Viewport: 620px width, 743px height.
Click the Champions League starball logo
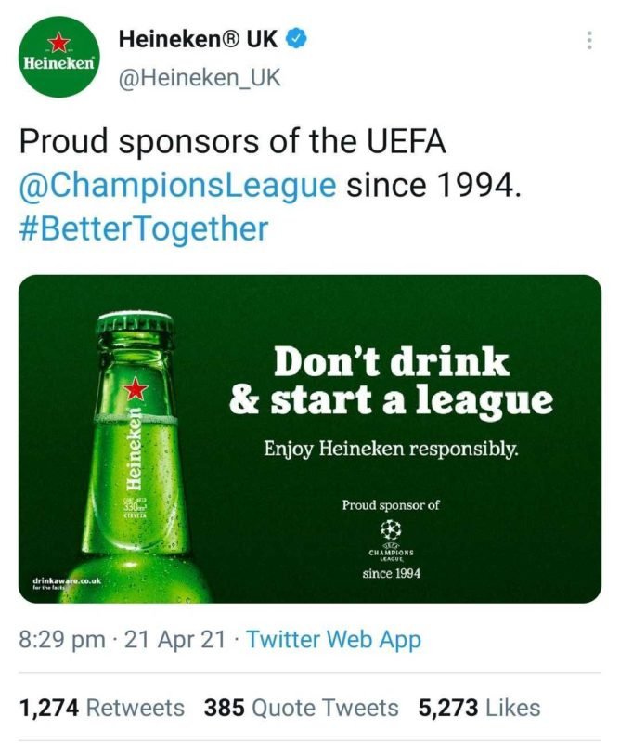click(x=392, y=530)
